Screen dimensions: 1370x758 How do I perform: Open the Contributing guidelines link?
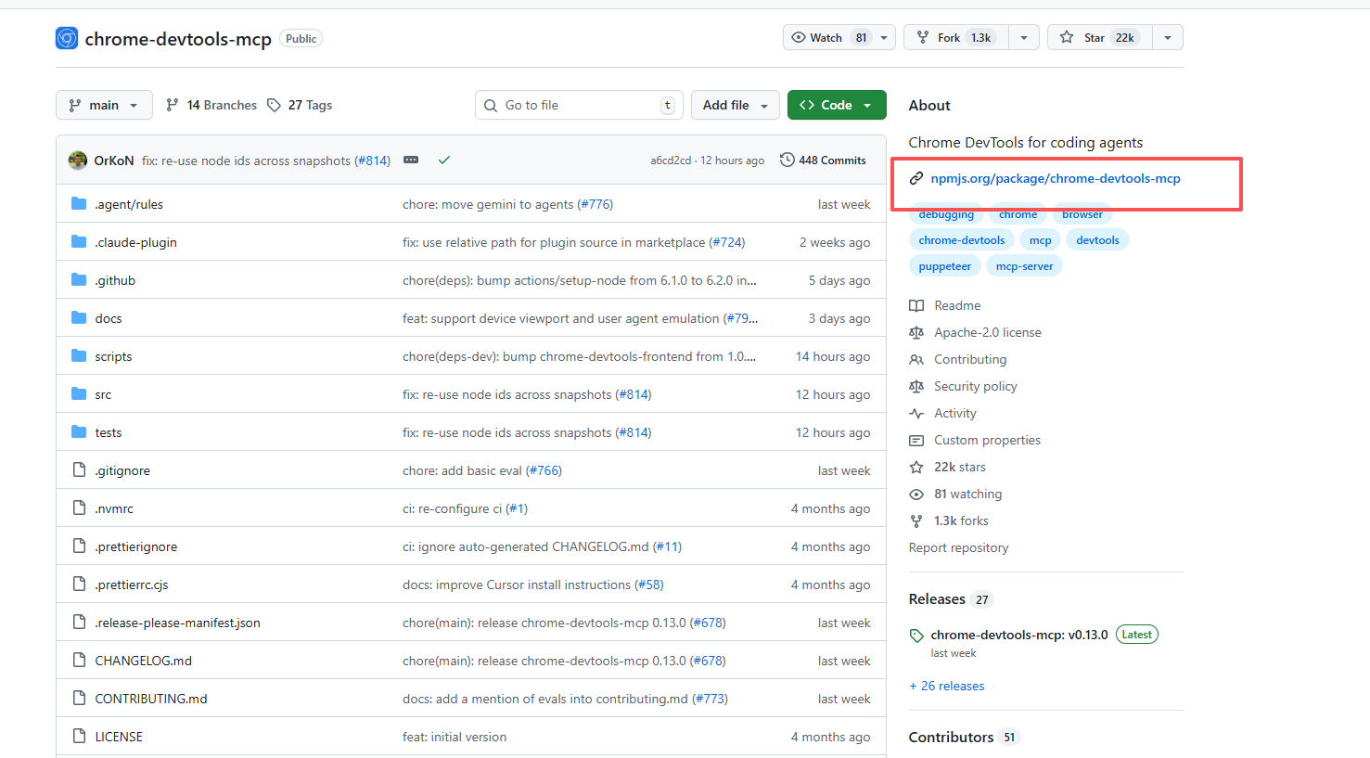coord(970,359)
